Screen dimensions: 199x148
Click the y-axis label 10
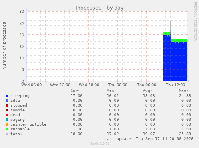coord(22,58)
